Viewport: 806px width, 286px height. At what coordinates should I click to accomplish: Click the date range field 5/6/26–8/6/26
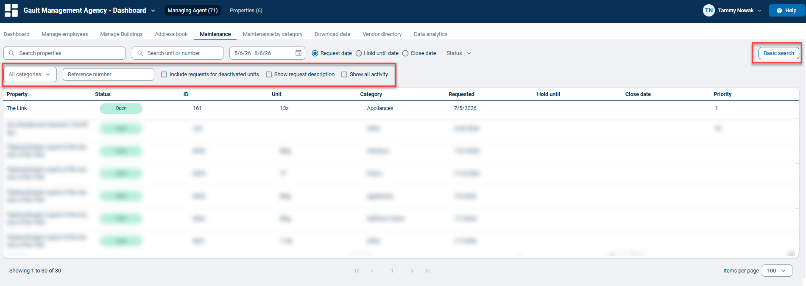(267, 53)
